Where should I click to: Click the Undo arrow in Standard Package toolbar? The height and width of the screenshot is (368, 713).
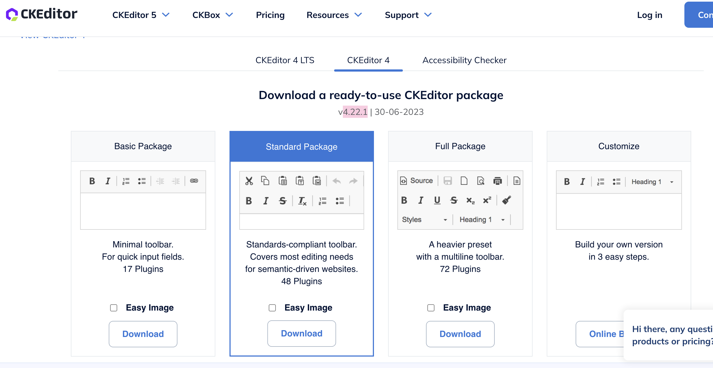click(x=337, y=181)
